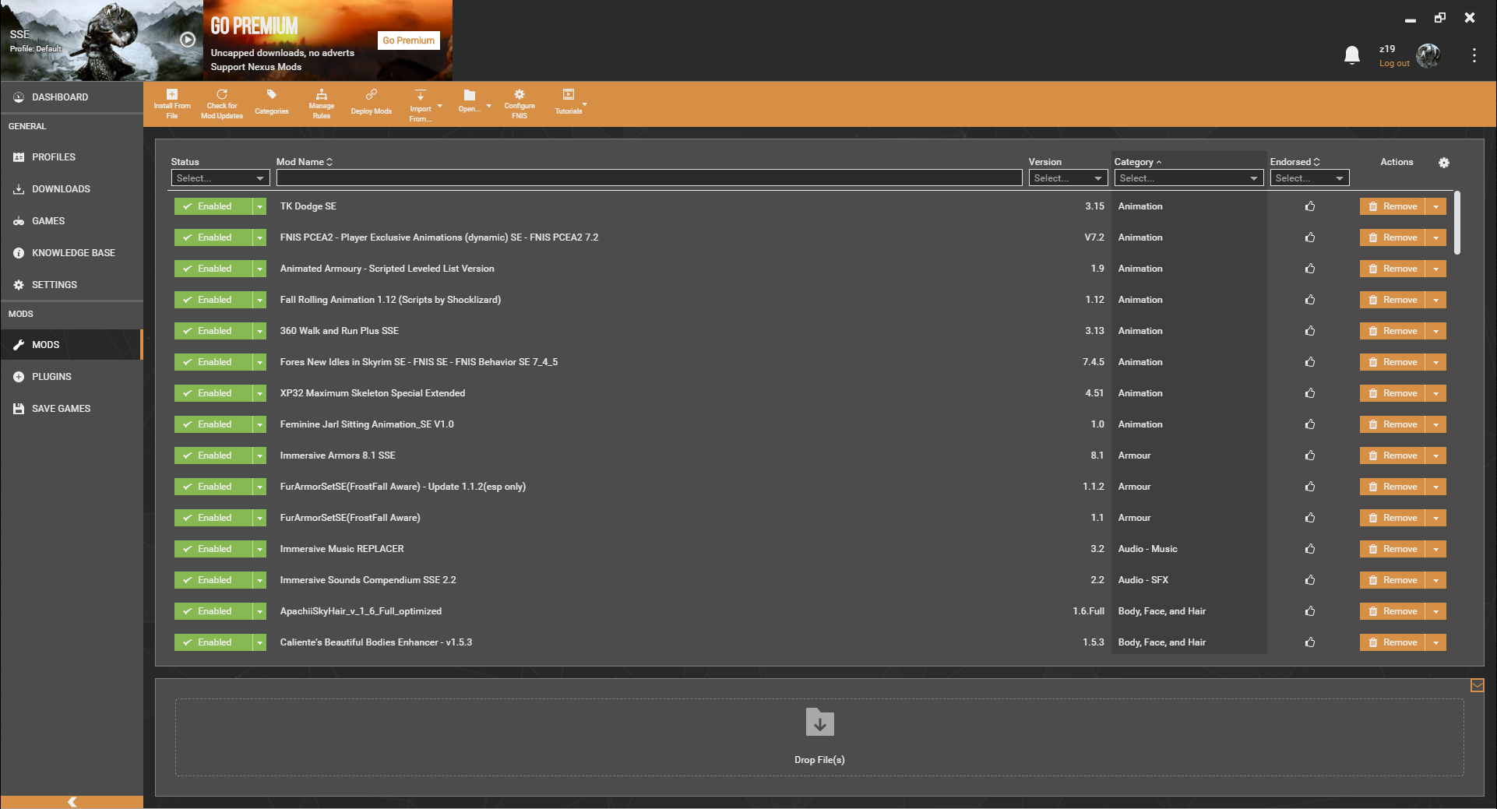Viewport: 1497px width, 809px height.
Task: Launch the game with the play icon
Action: coord(188,39)
